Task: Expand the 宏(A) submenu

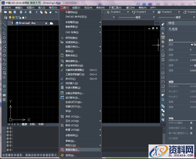Action: point(80,111)
